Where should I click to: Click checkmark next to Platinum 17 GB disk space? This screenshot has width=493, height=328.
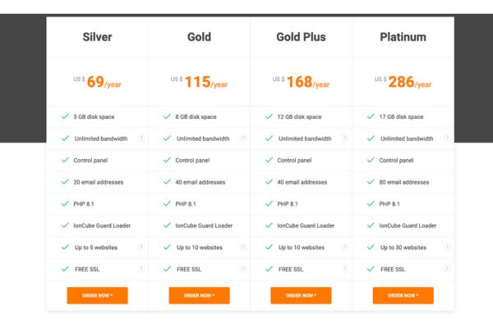[371, 116]
